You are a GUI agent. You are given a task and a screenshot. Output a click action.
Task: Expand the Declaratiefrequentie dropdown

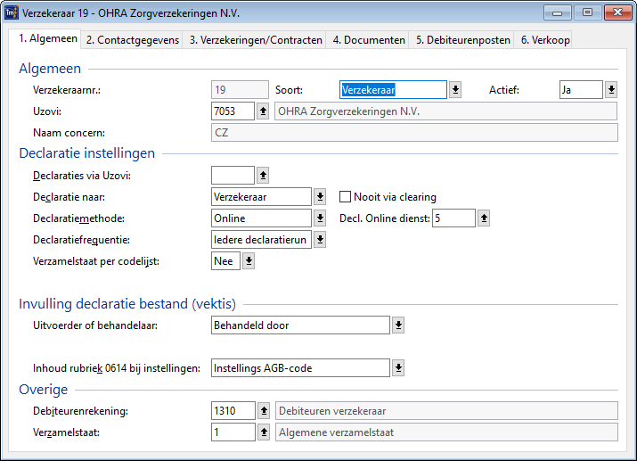[320, 240]
